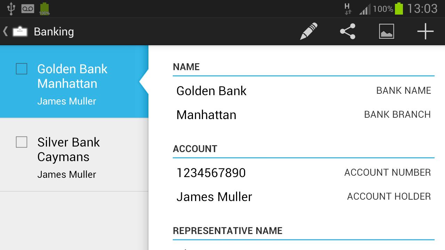Tap the voicemail status bar icon
This screenshot has width=445, height=250.
[x=28, y=9]
